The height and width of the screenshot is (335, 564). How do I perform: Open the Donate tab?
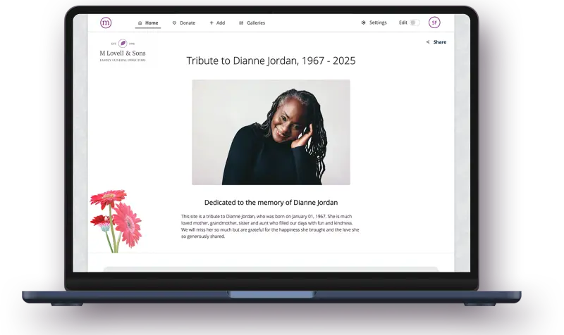point(188,23)
